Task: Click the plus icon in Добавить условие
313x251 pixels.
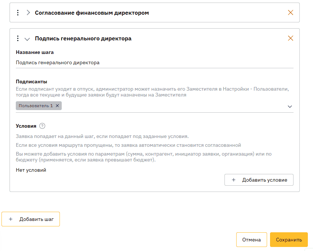Action: click(234, 180)
